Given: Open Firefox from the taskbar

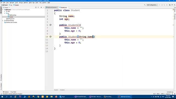Looking at the screenshot, I should click(56, 97).
